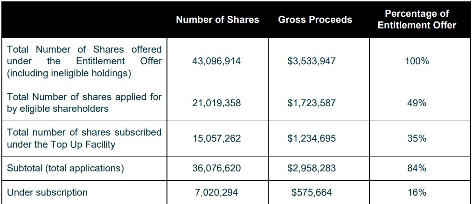
Task: Click the Gross Proceeds column header
Action: 315,20
